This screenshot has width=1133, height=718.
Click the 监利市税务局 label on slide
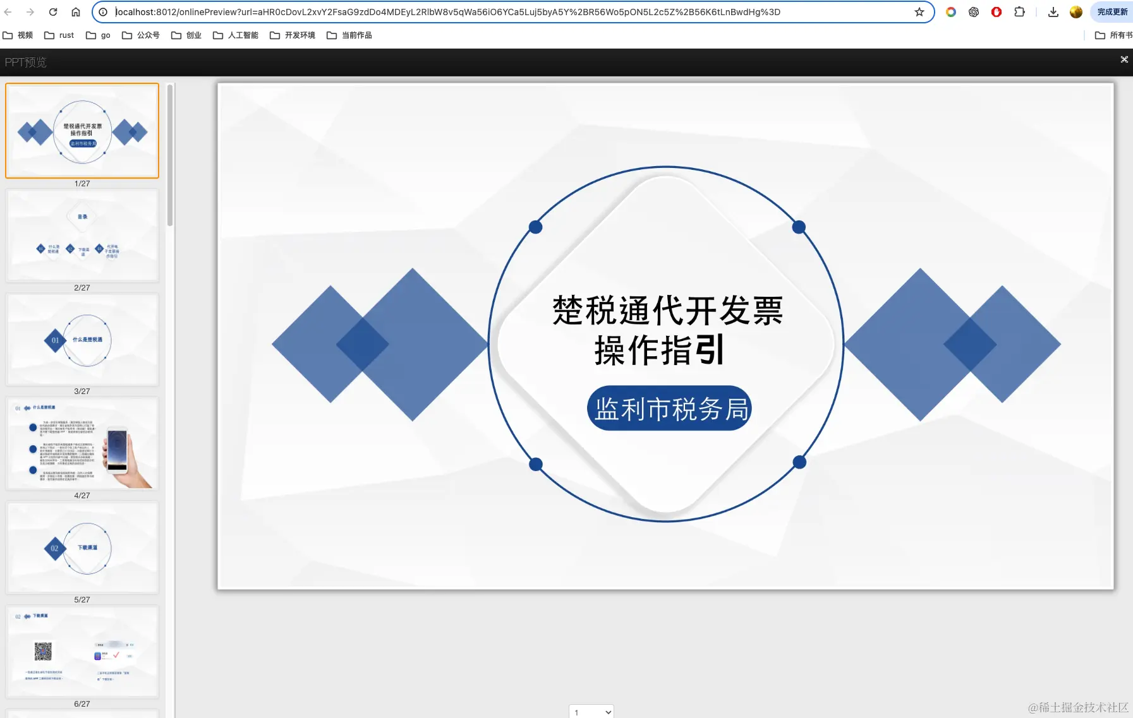(670, 409)
